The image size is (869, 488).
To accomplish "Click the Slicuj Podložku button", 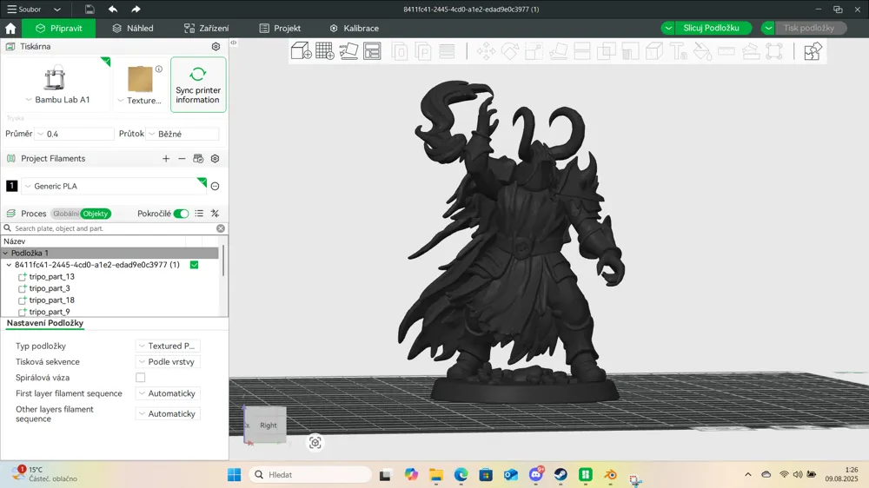I will [x=711, y=29].
